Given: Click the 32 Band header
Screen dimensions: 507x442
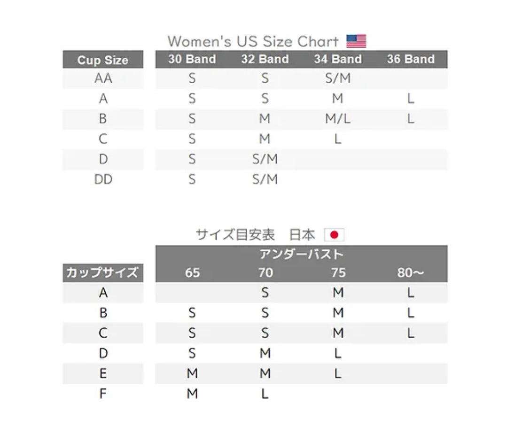Looking at the screenshot, I should tap(265, 59).
